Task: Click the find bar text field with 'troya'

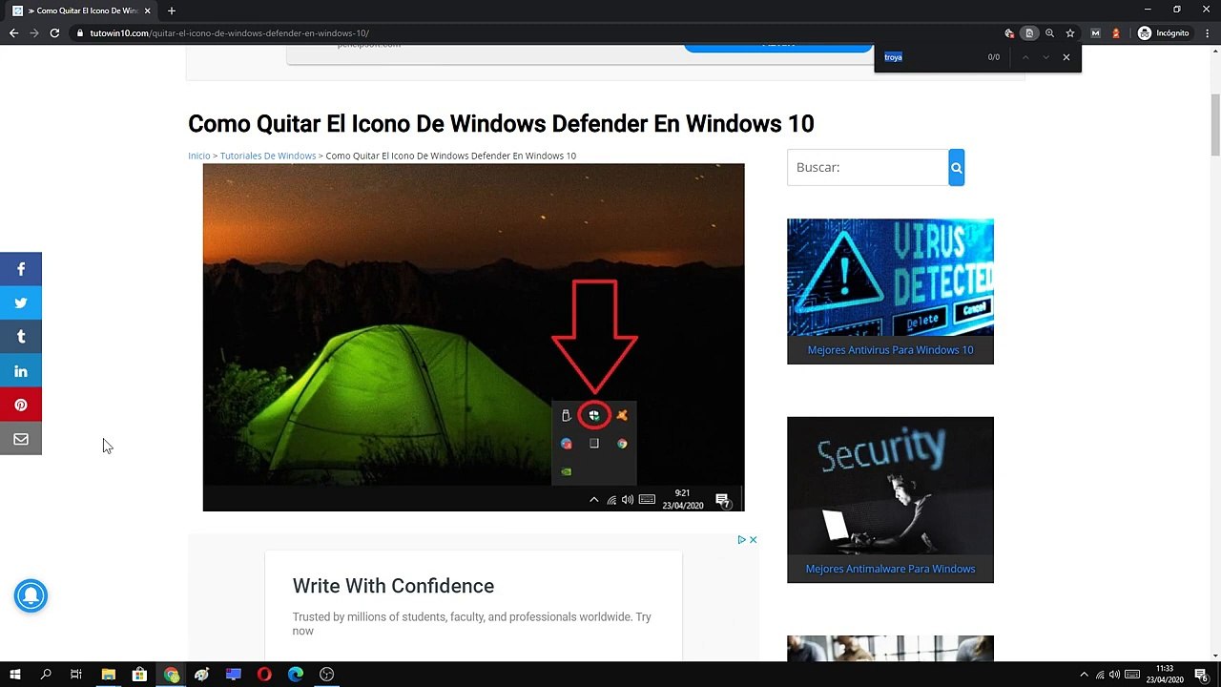Action: coord(930,57)
